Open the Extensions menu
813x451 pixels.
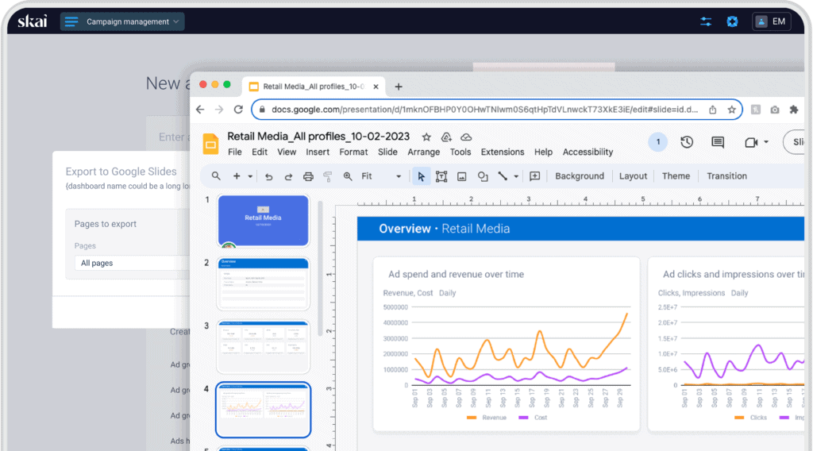(503, 152)
